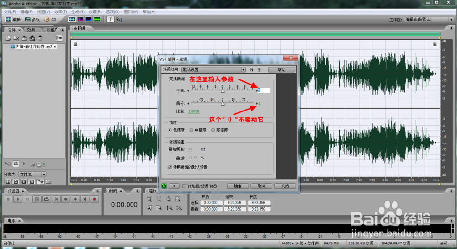Click play looped button in transport
The height and width of the screenshot is (249, 457).
click(x=46, y=199)
